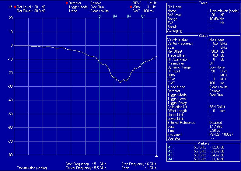
Task: Click the Start Frequency 5 GHz label
Action: pos(86,164)
